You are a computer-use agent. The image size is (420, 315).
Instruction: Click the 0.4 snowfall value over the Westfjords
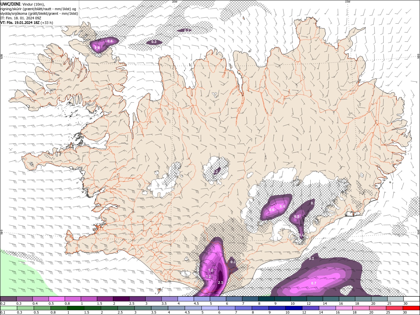pos(110,41)
